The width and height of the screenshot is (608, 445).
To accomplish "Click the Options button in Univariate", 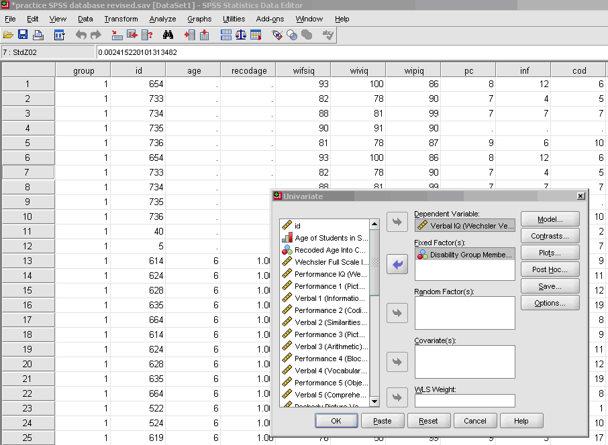I will click(550, 303).
